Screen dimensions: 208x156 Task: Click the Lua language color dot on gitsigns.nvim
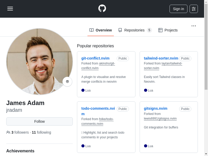point(146,146)
